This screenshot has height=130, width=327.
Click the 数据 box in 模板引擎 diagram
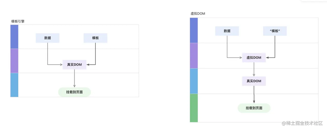point(48,38)
